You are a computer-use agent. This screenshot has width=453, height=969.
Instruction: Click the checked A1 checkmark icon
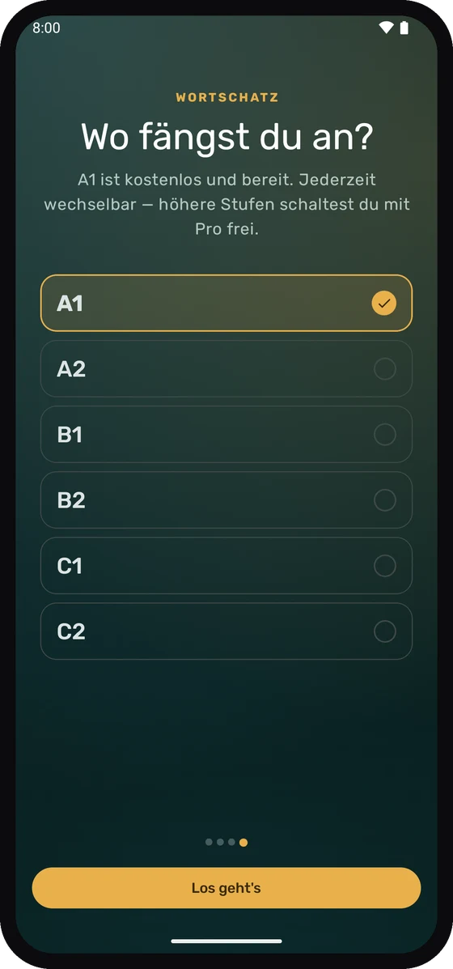[384, 304]
